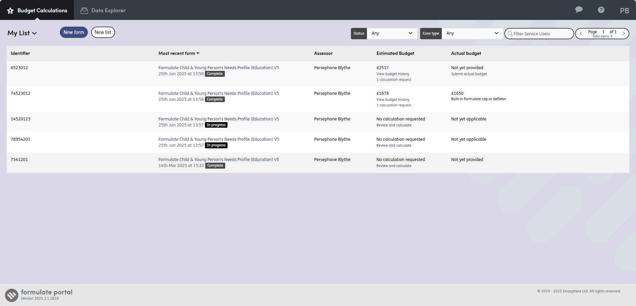The width and height of the screenshot is (636, 306).
Task: View budget history for £1678 row
Action: [x=393, y=99]
